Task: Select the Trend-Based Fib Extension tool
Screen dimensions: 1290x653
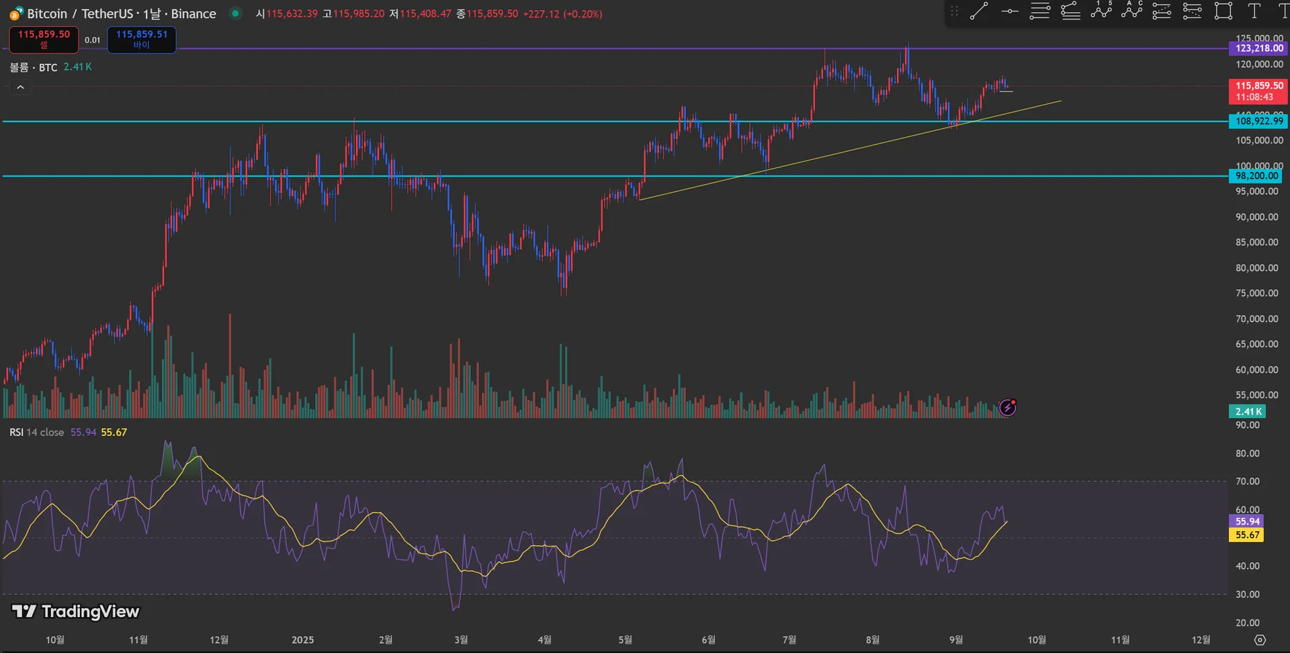Action: (x=1070, y=11)
